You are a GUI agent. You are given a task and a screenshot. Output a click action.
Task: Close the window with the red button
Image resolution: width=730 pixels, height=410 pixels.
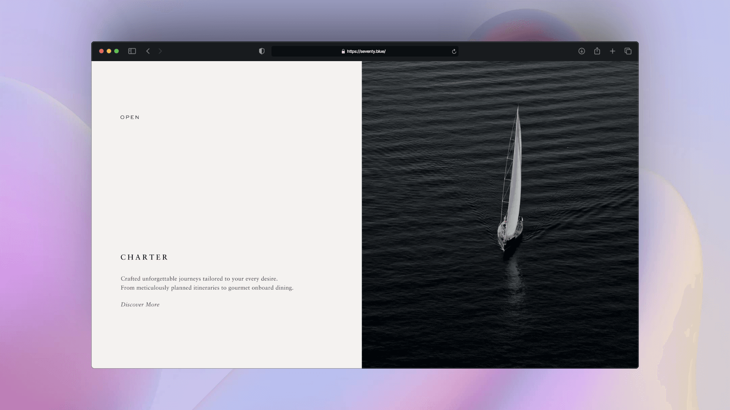(x=102, y=50)
